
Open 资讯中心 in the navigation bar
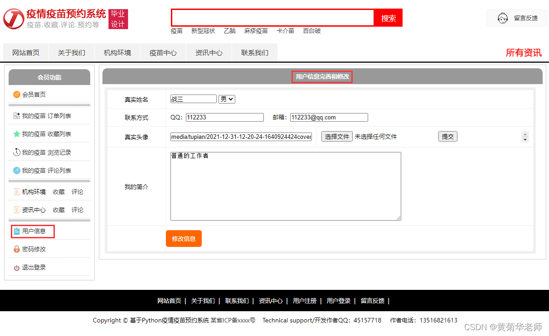click(x=209, y=52)
